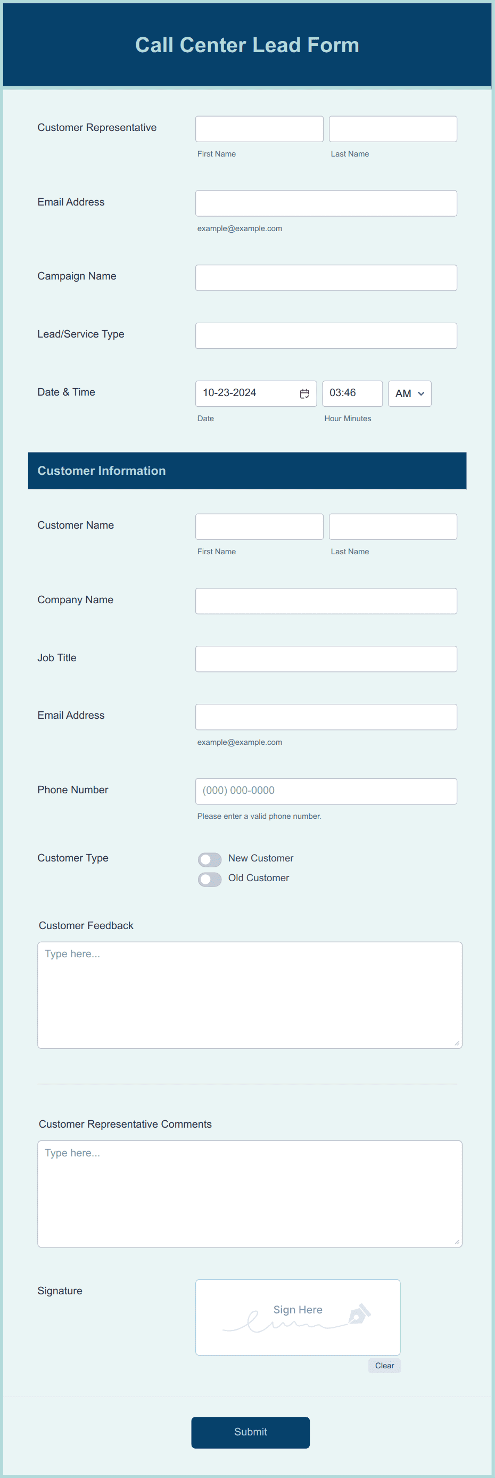This screenshot has width=495, height=1478.
Task: Click the Phone Number field
Action: point(325,791)
